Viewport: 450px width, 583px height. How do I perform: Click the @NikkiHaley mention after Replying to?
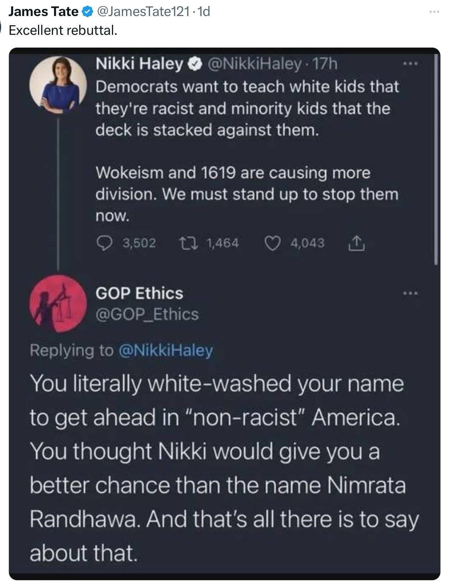point(166,351)
